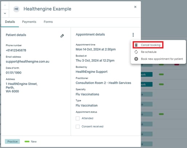
Task: Click the Healthengine Example title
Action: pos(47,9)
